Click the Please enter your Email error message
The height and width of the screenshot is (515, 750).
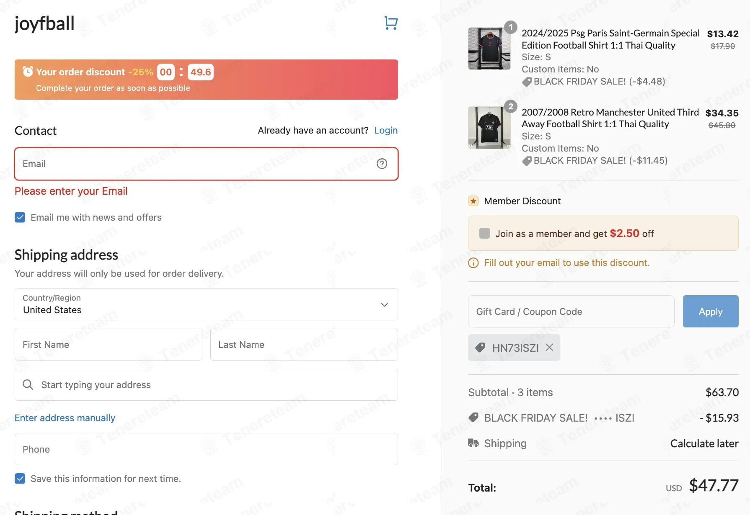[71, 191]
